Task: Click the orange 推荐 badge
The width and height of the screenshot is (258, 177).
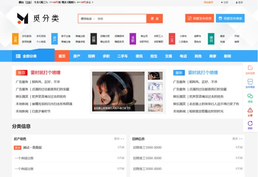Action: [x=22, y=73]
